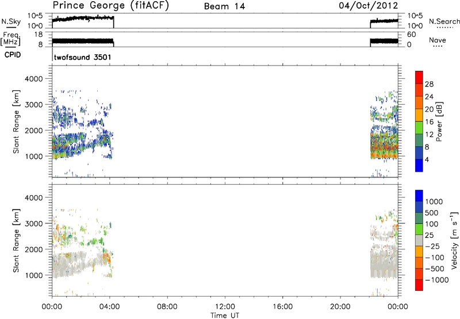Viewport: 460px width, 319px height.
Task: Click the −100 label on velocity colorbar
Action: [434, 257]
